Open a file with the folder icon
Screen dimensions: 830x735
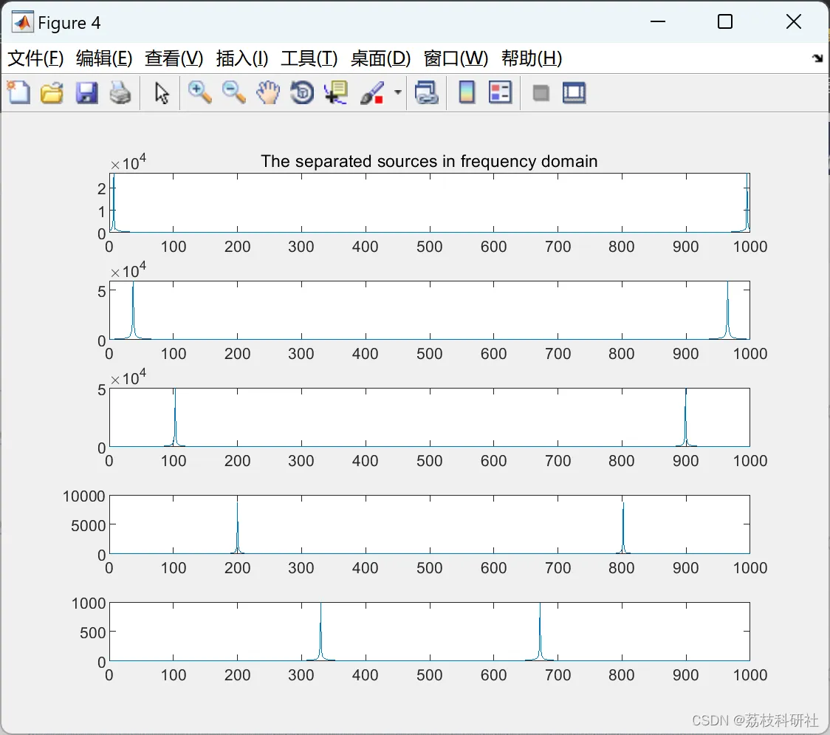52,92
